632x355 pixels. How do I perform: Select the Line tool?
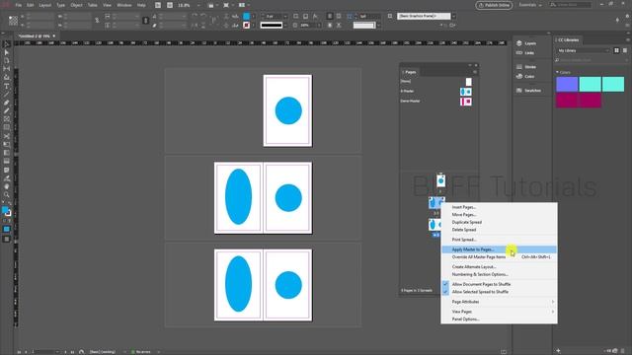coord(7,95)
